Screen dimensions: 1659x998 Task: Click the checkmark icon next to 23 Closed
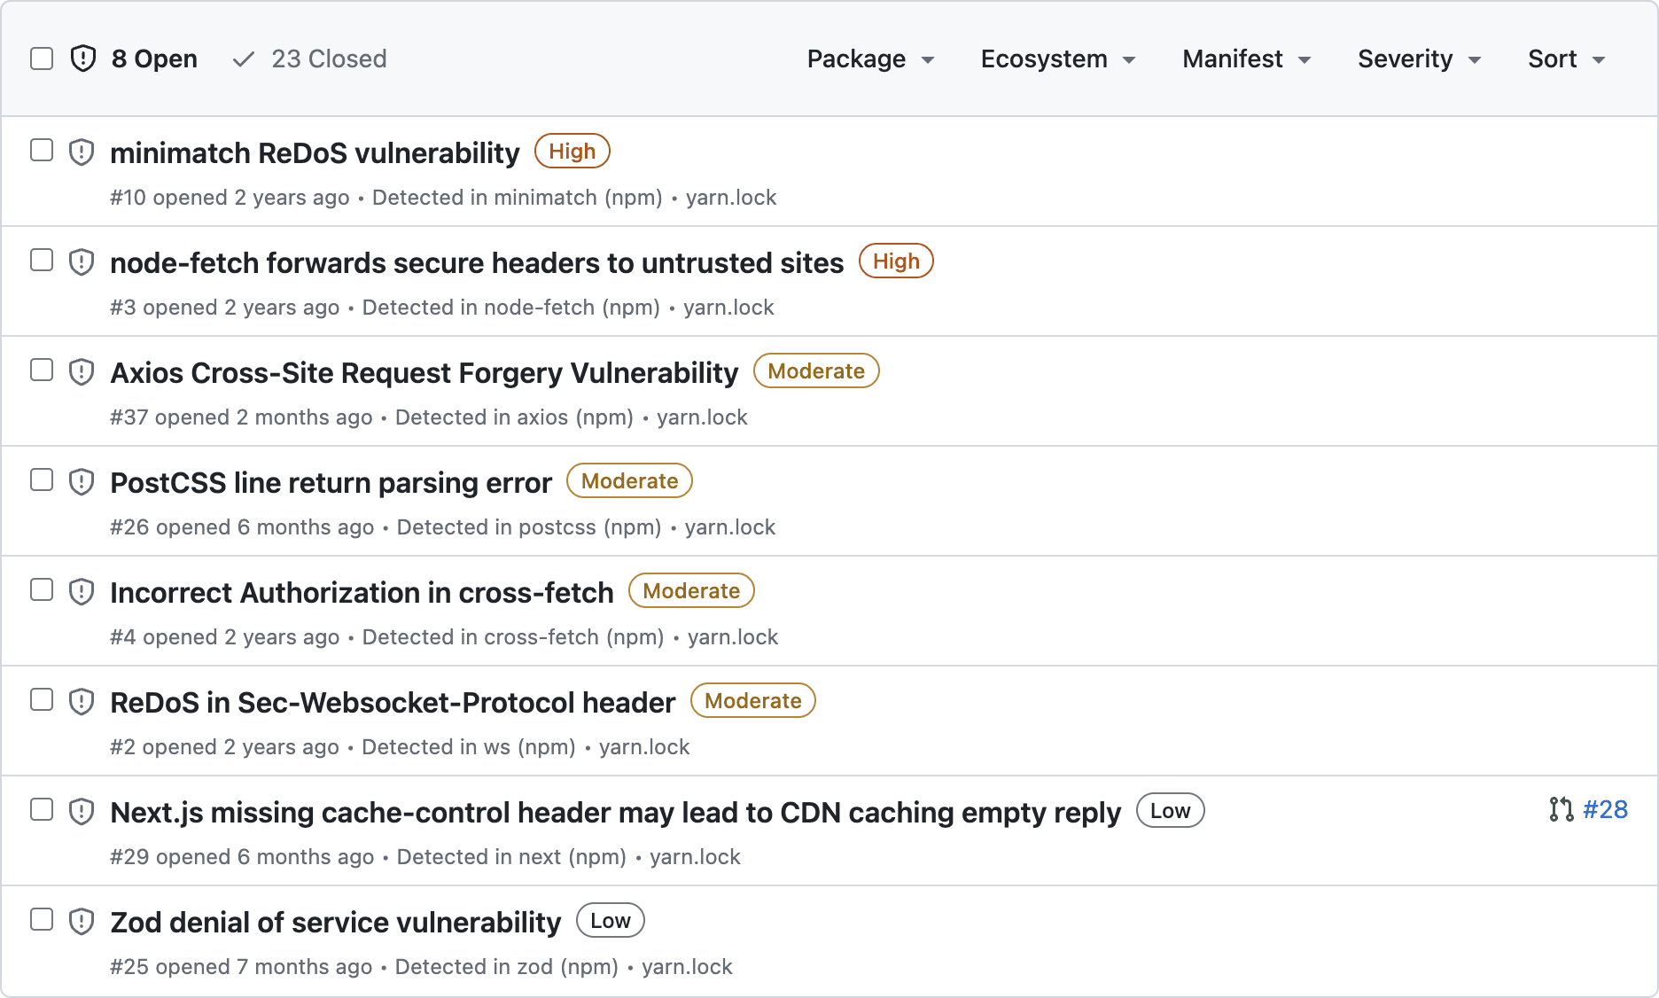point(243,59)
